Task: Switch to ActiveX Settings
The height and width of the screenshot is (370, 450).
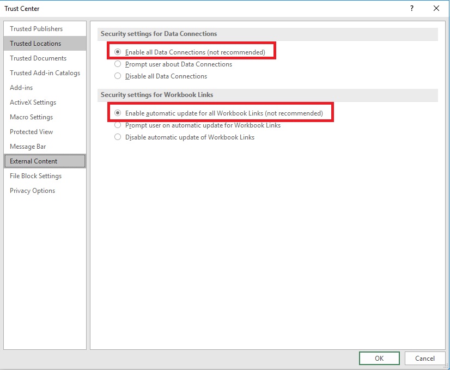Action: click(x=33, y=102)
